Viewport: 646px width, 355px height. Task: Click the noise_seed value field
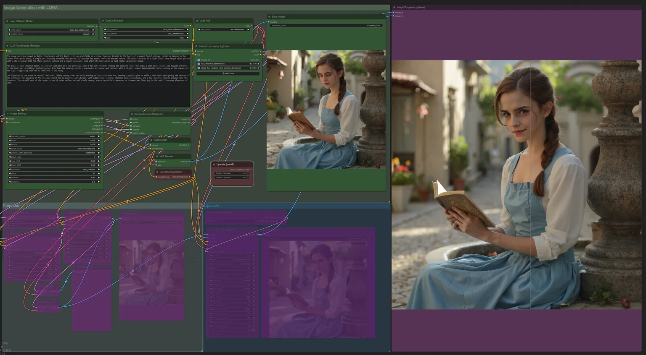click(x=54, y=149)
